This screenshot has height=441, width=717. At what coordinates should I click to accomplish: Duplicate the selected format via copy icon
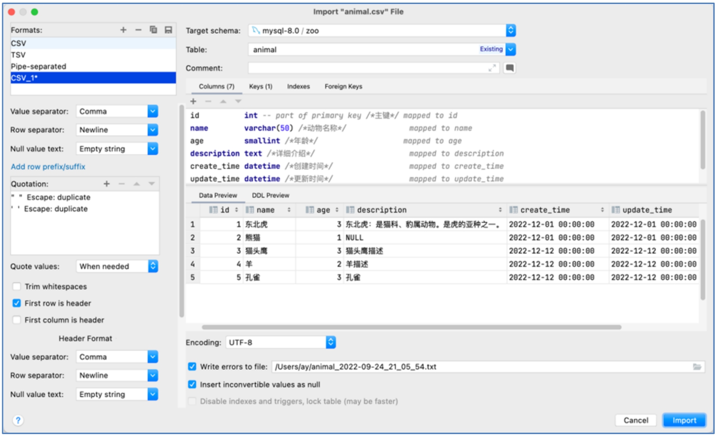click(153, 30)
